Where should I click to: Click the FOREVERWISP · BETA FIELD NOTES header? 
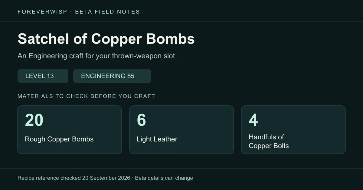tap(79, 12)
